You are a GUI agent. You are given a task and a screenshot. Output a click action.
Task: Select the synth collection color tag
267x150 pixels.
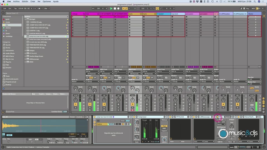pos(4,19)
